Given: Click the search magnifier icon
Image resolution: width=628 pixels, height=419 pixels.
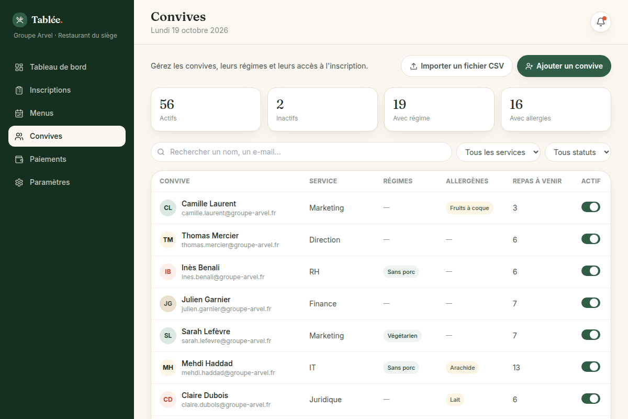Looking at the screenshot, I should [161, 152].
